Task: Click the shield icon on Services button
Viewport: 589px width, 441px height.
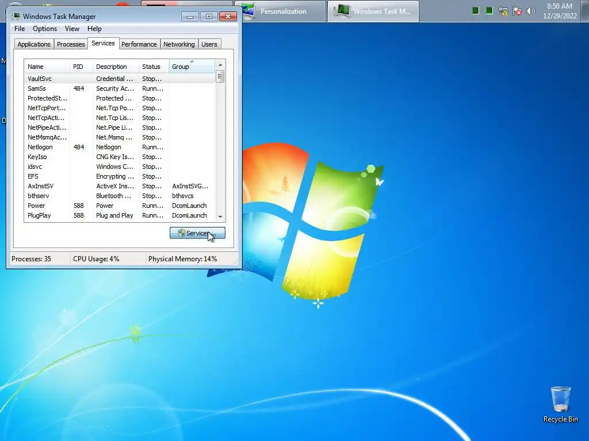Action: click(x=182, y=233)
